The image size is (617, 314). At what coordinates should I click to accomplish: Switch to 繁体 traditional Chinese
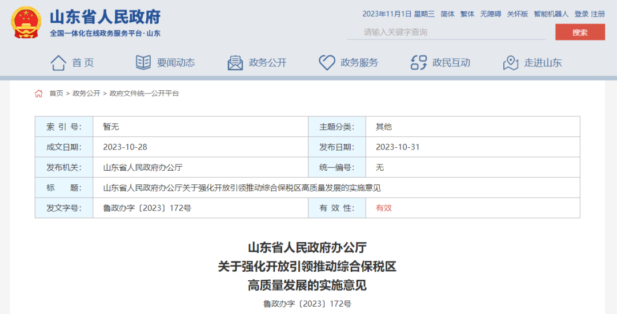pos(467,14)
